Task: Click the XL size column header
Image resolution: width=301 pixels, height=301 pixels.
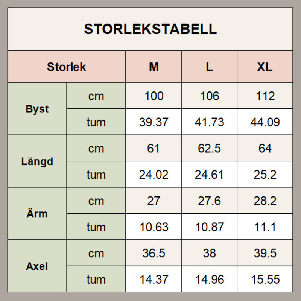Action: [x=265, y=67]
